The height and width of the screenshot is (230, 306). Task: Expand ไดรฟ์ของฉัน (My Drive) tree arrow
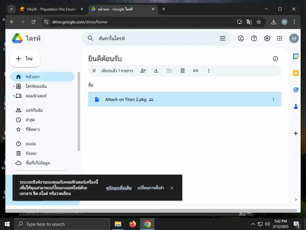(13, 86)
